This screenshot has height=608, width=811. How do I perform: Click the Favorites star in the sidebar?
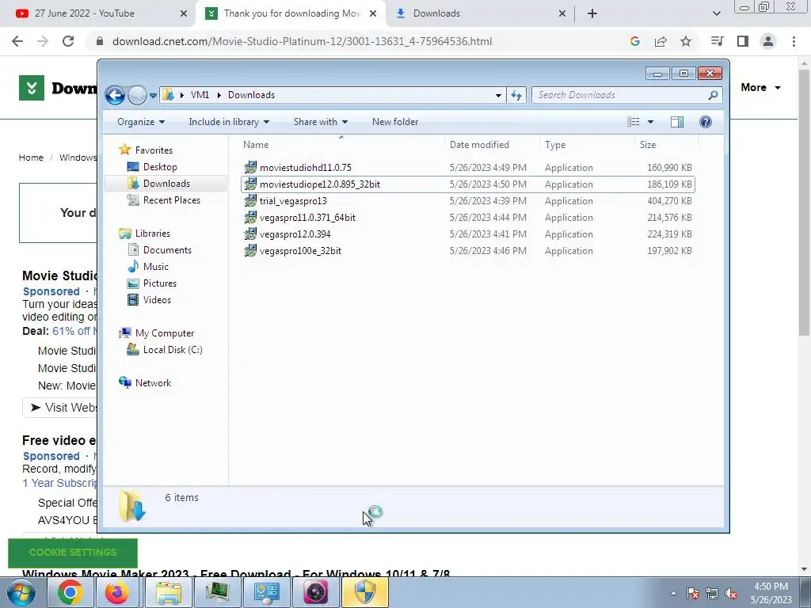(x=124, y=150)
